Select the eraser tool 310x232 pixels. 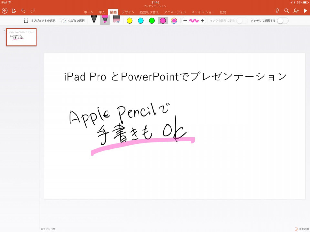click(117, 20)
